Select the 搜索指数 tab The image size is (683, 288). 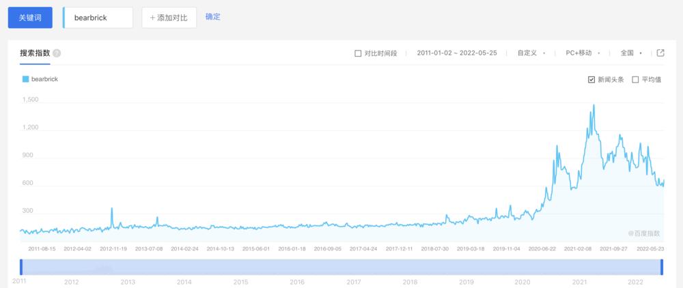click(34, 53)
